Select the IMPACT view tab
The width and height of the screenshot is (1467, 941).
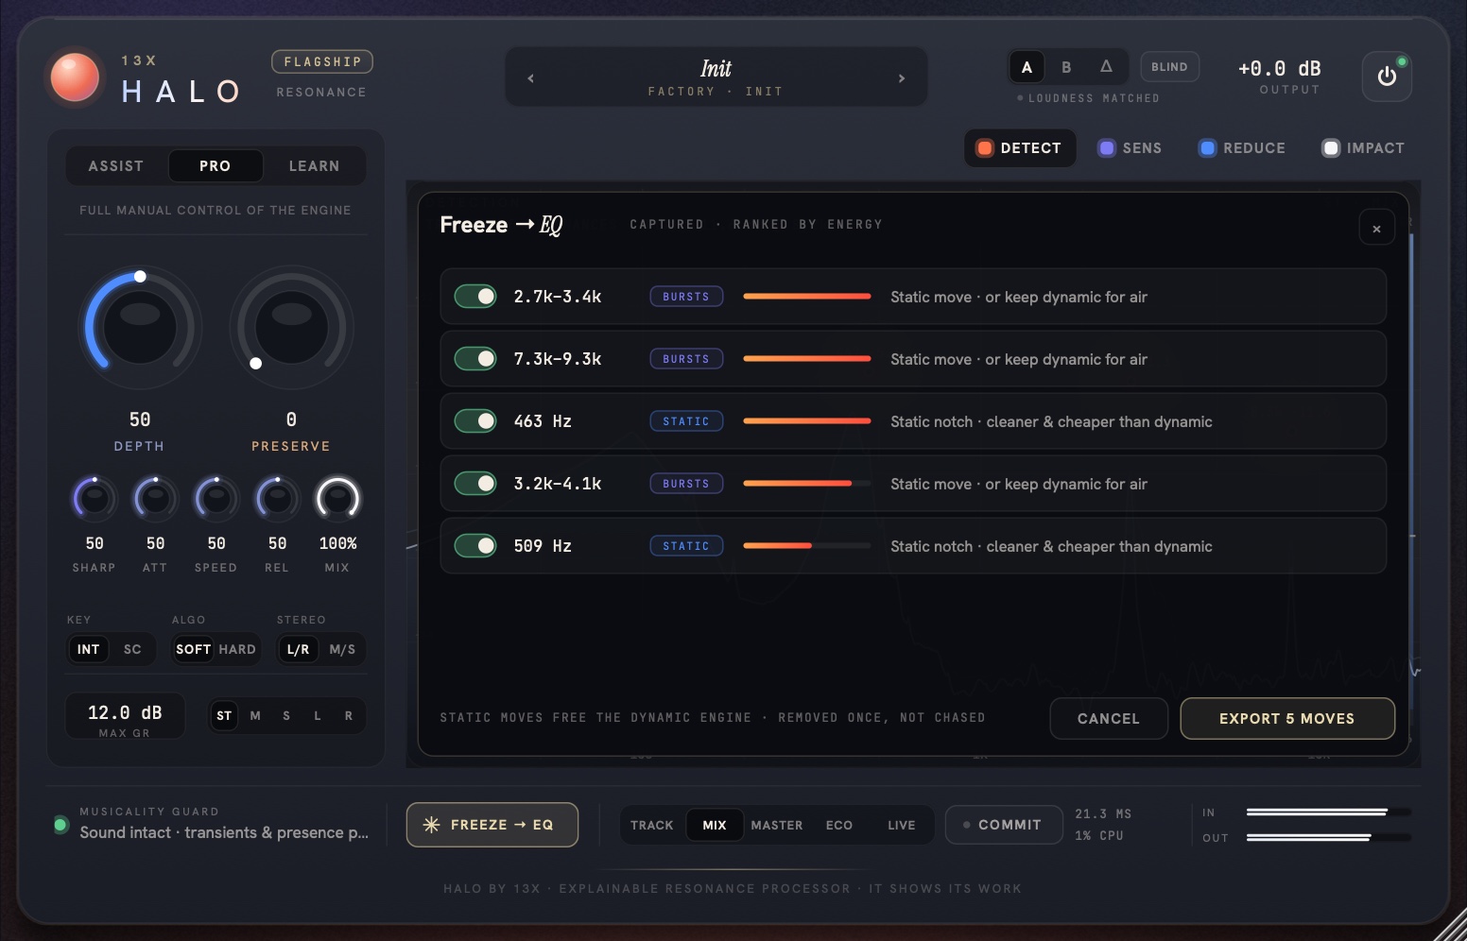[x=1363, y=148]
